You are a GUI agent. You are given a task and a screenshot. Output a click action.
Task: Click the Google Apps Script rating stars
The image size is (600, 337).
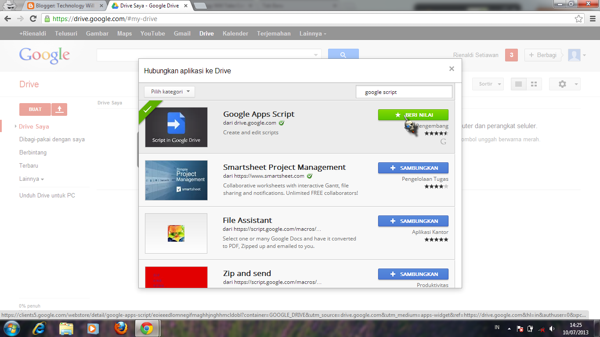(x=436, y=133)
